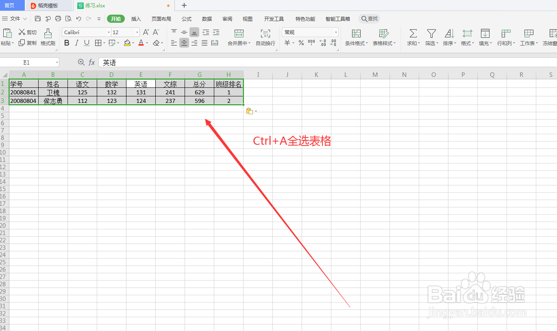Switch to the 插入 (Insert) ribbon tab
This screenshot has height=331, width=557.
(x=136, y=19)
